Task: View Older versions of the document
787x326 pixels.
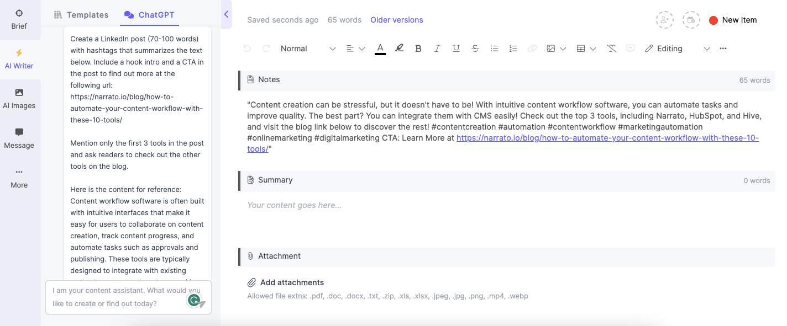Action: pyautogui.click(x=396, y=20)
